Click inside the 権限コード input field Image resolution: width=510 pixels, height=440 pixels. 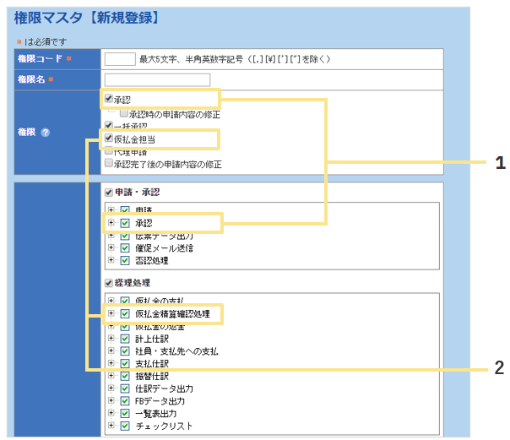click(119, 59)
